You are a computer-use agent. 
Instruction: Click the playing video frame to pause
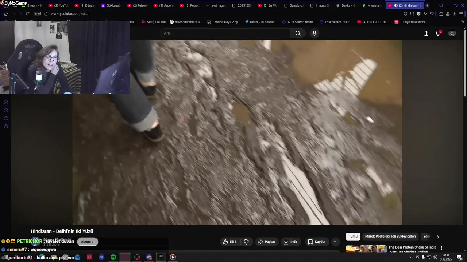(237, 132)
